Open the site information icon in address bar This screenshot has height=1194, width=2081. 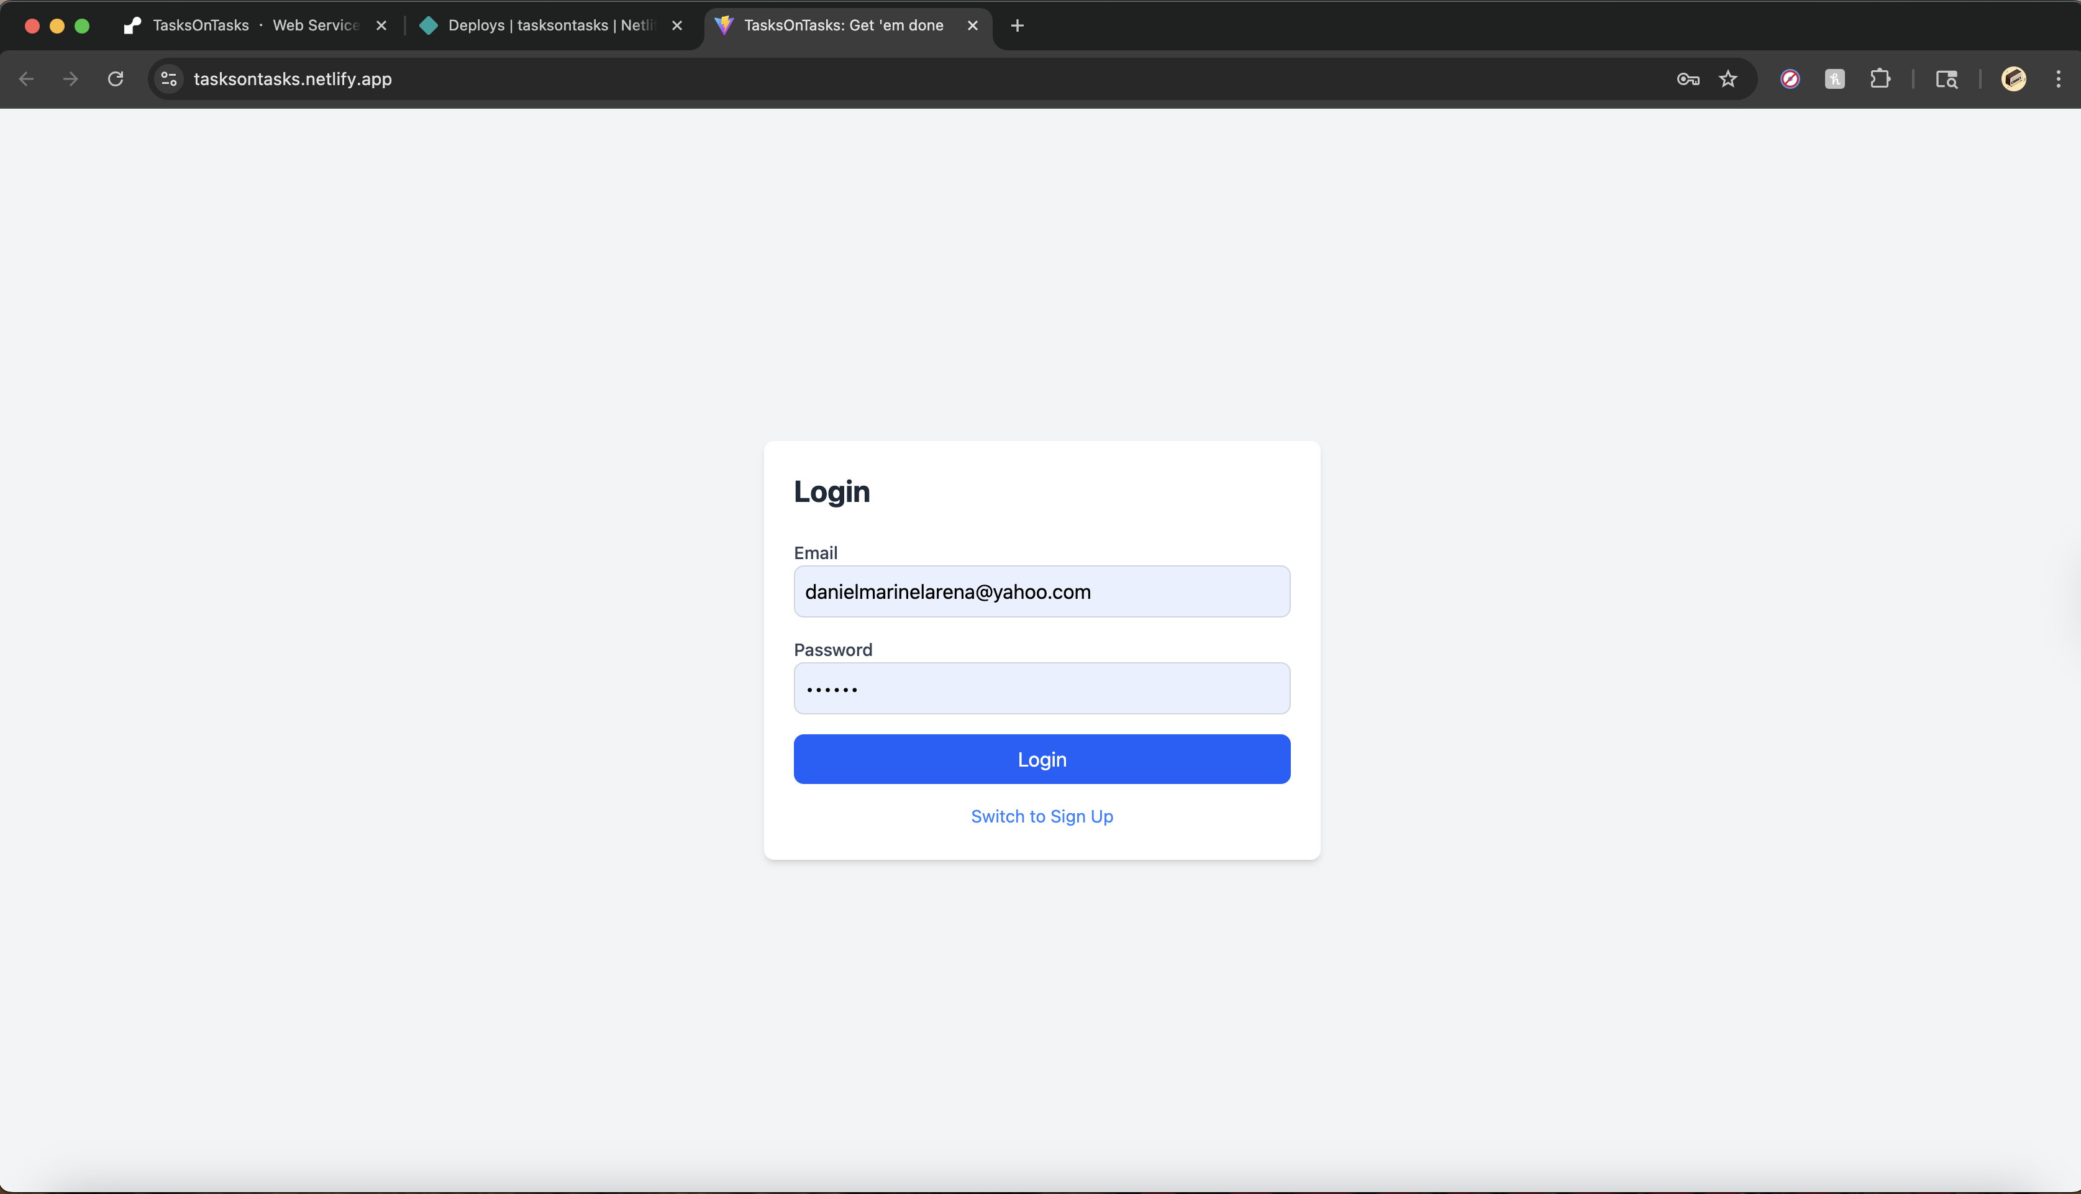tap(169, 79)
